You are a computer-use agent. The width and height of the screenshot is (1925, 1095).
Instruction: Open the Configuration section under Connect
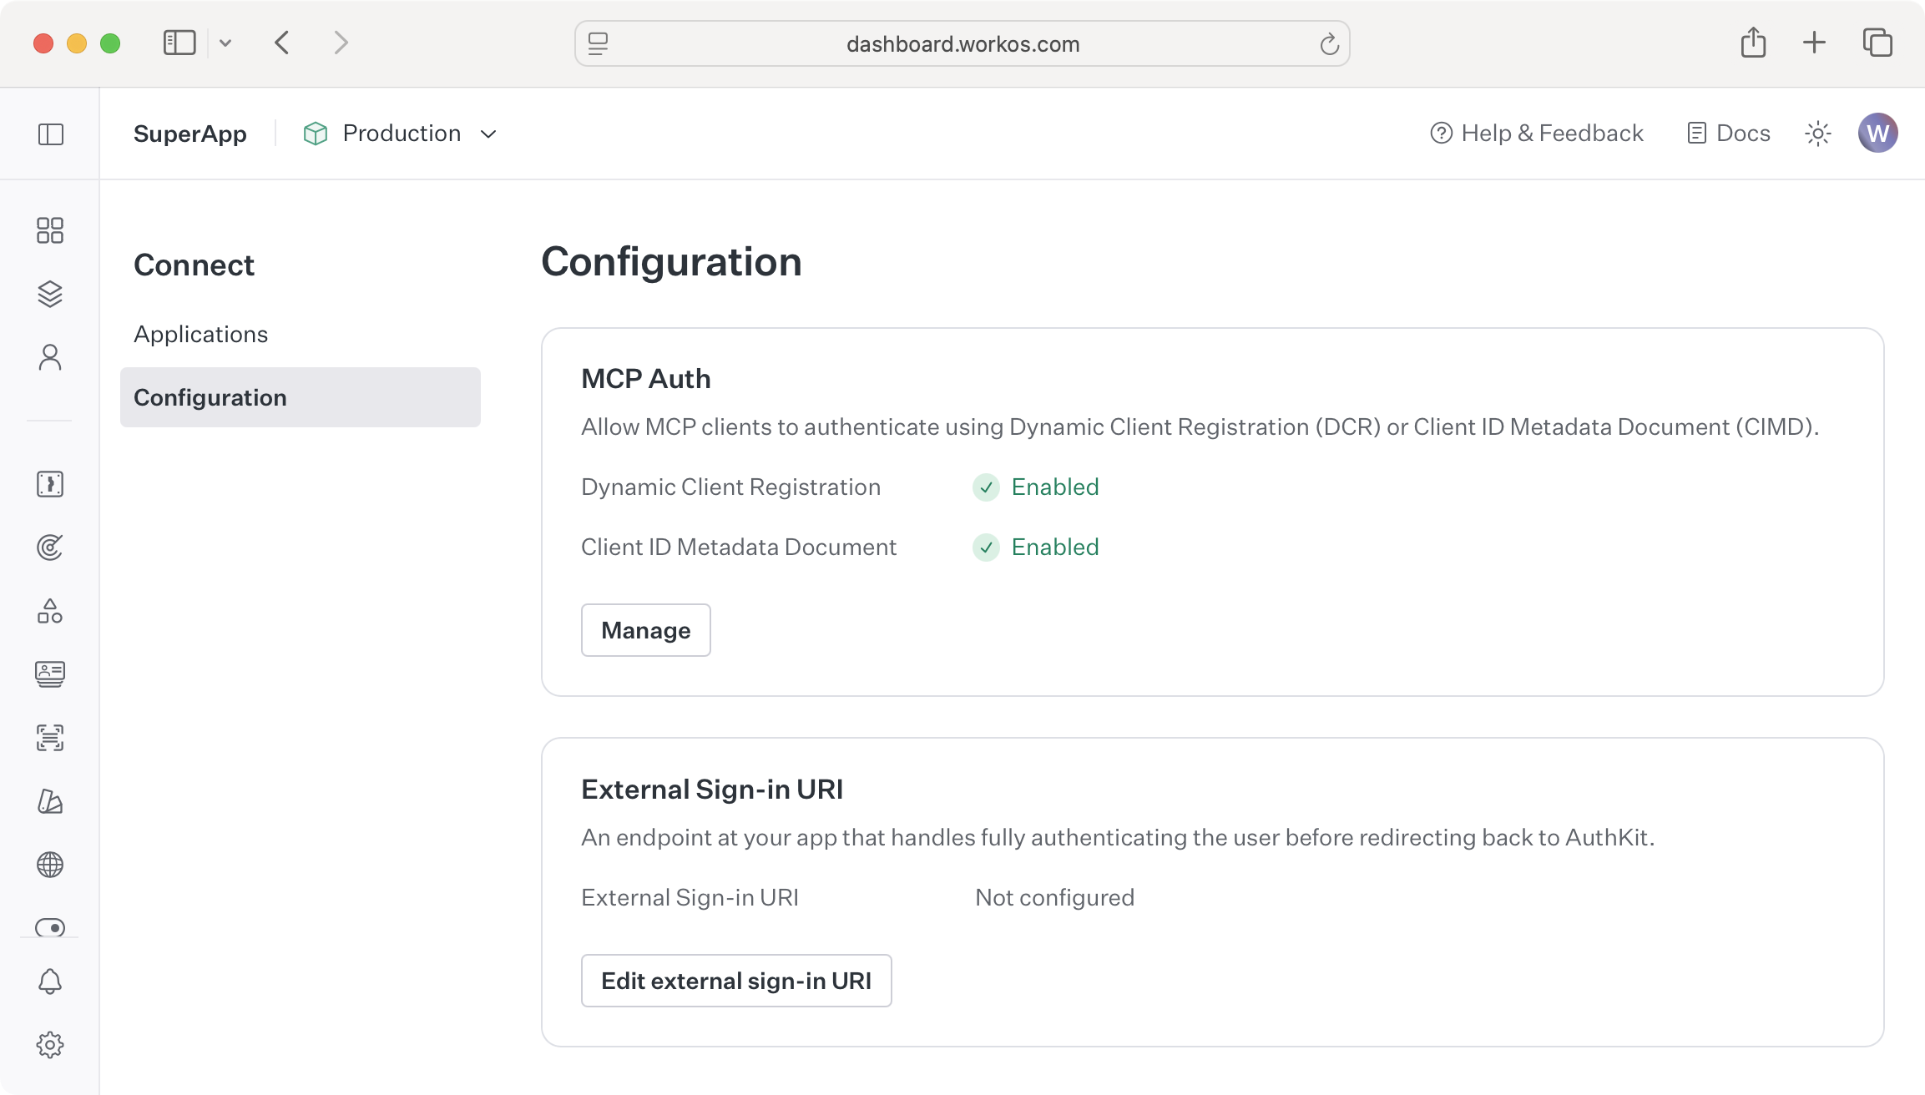pyautogui.click(x=210, y=397)
